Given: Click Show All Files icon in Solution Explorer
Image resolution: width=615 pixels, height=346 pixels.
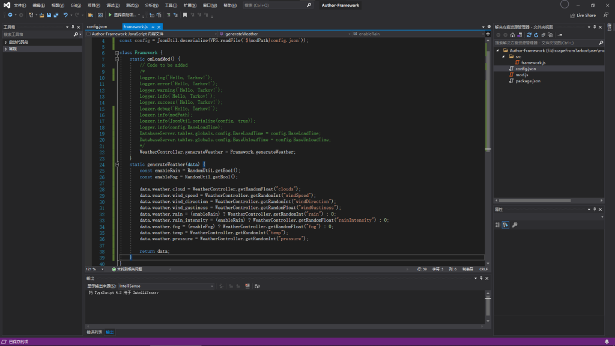Looking at the screenshot, I should click(550, 35).
